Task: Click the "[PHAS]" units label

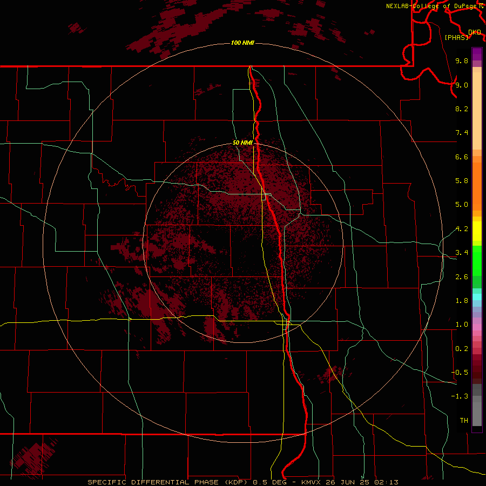Action: pyautogui.click(x=456, y=37)
